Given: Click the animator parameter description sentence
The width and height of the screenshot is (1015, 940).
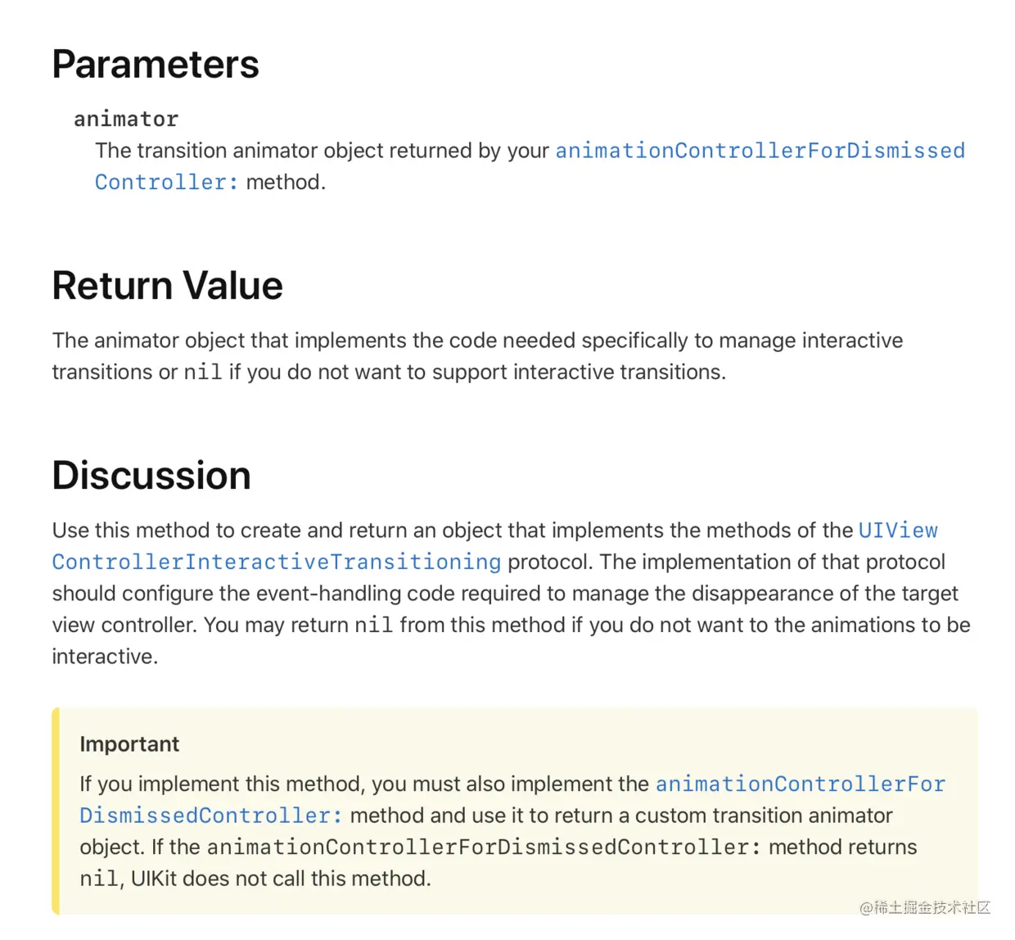Looking at the screenshot, I should click(323, 151).
